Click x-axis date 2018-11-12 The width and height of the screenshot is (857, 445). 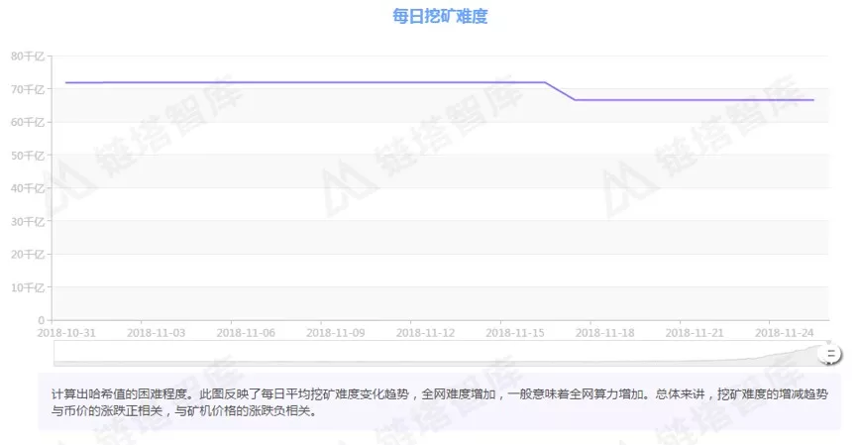pyautogui.click(x=425, y=333)
